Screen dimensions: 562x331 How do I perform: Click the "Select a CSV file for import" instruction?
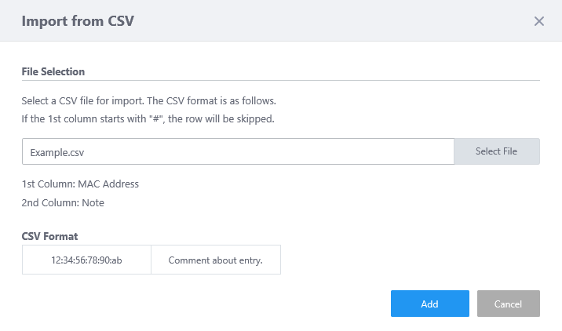click(149, 101)
